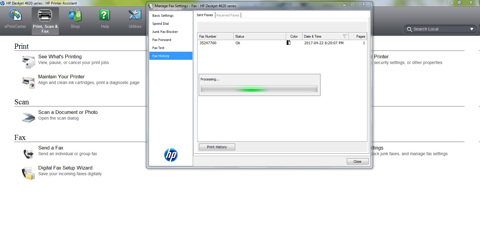Close the fax settings dialog via Close button

357,161
